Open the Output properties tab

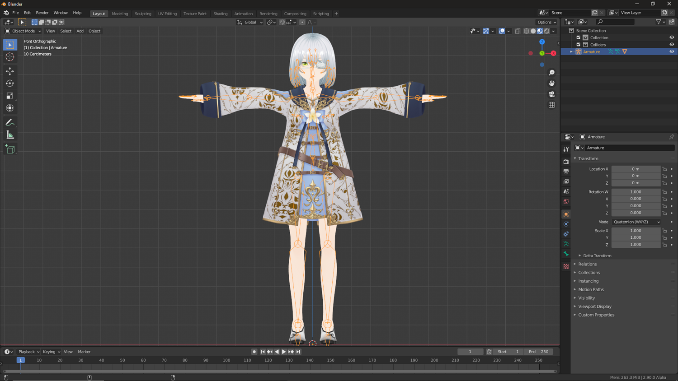(x=566, y=172)
